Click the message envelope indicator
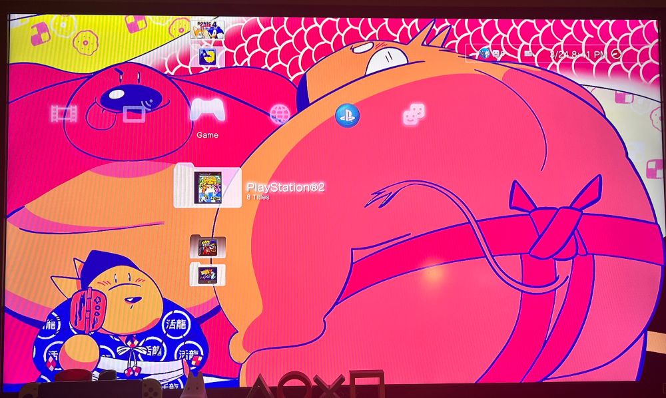 [528, 54]
